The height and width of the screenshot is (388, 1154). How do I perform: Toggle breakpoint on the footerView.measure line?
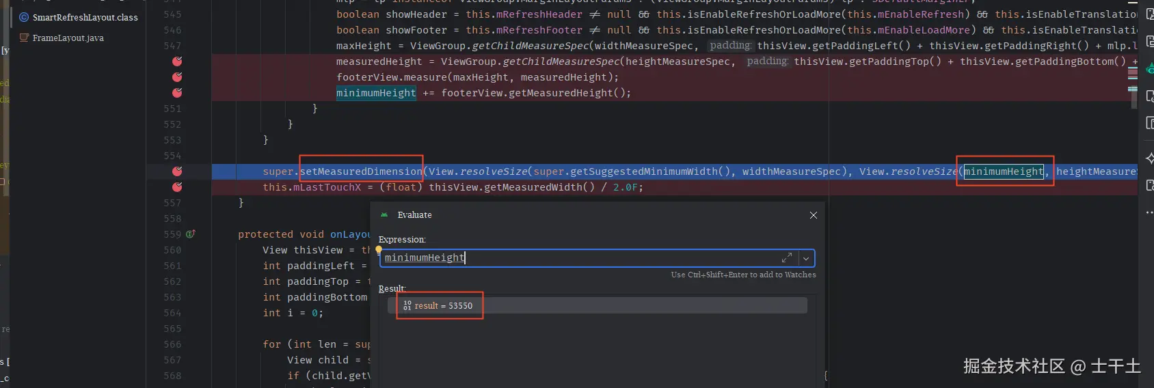[x=177, y=77]
